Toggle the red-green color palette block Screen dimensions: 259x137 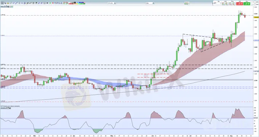point(77,3)
